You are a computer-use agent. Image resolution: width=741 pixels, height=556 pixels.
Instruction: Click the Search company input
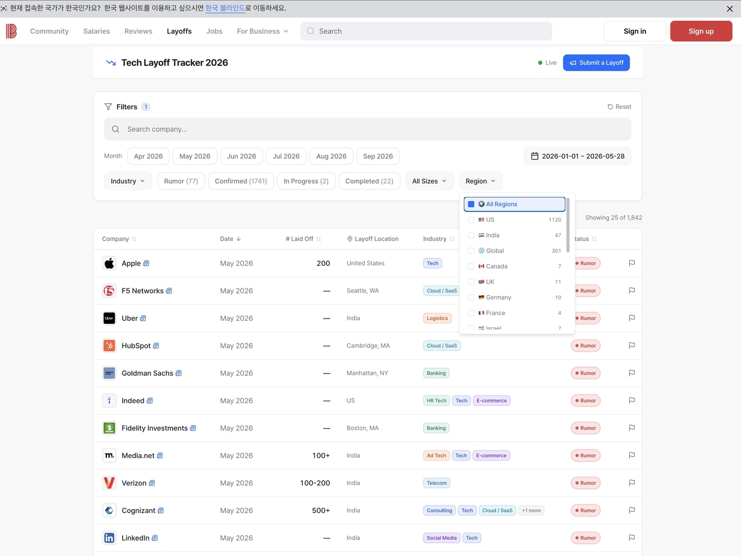pos(368,129)
